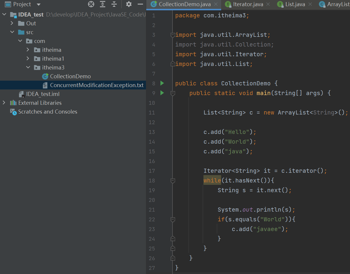Fold the while loop block at line 18
The image size is (350, 274).
tap(173, 180)
